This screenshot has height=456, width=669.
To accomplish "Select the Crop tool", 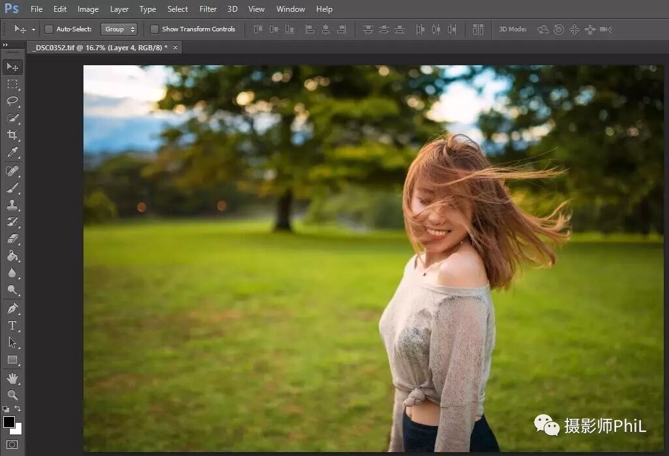I will (x=12, y=135).
